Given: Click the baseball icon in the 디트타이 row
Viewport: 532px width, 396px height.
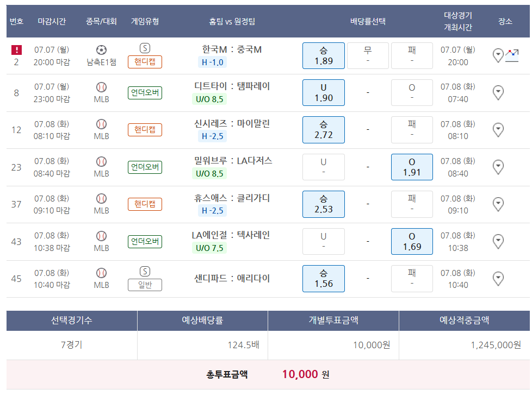Looking at the screenshot, I should click(101, 87).
